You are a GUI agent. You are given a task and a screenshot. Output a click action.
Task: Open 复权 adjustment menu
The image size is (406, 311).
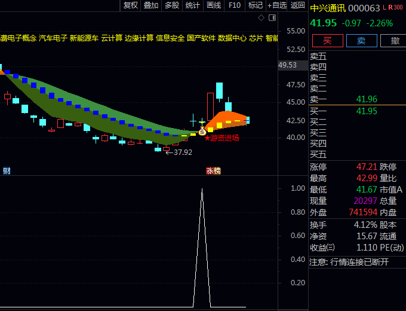131,5
